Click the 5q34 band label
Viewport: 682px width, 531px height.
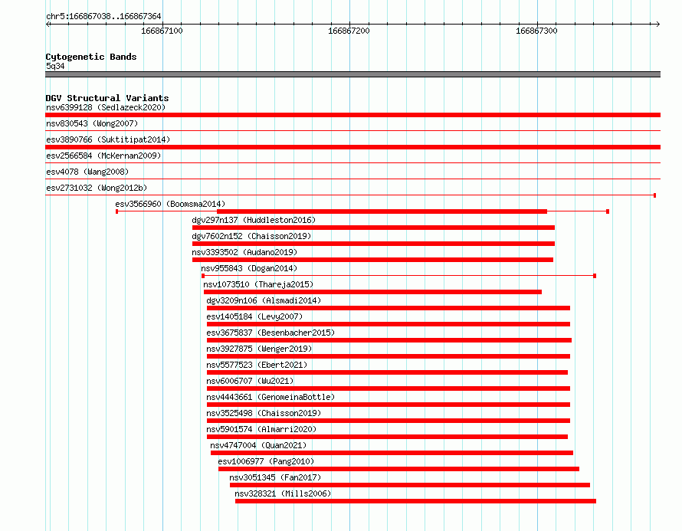[55, 66]
